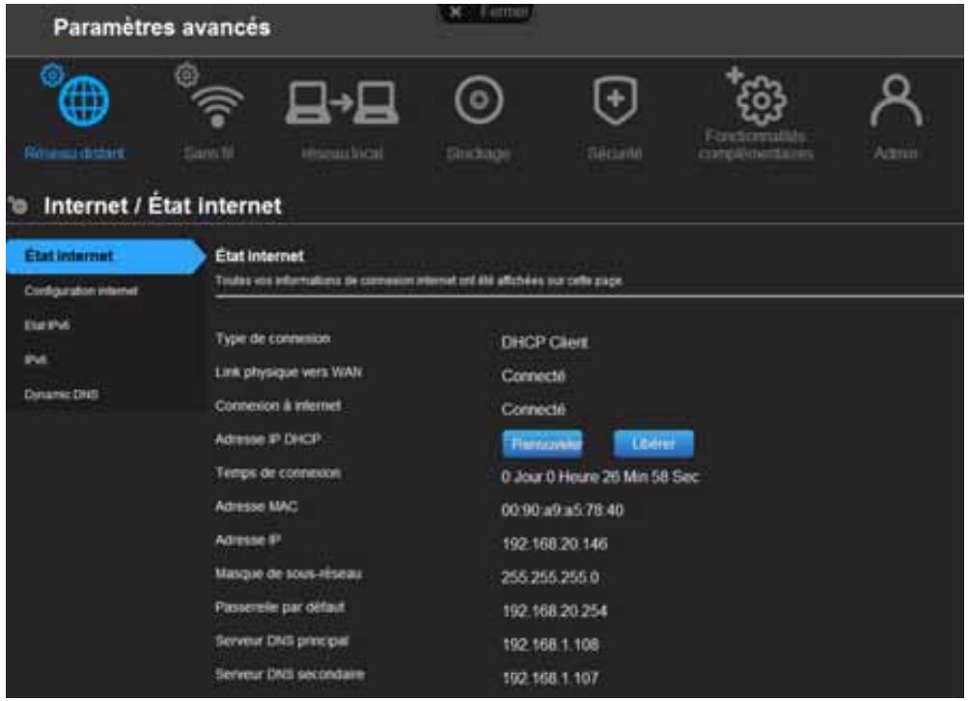Click the Stockage label
This screenshot has width=968, height=701.
pyautogui.click(x=479, y=154)
